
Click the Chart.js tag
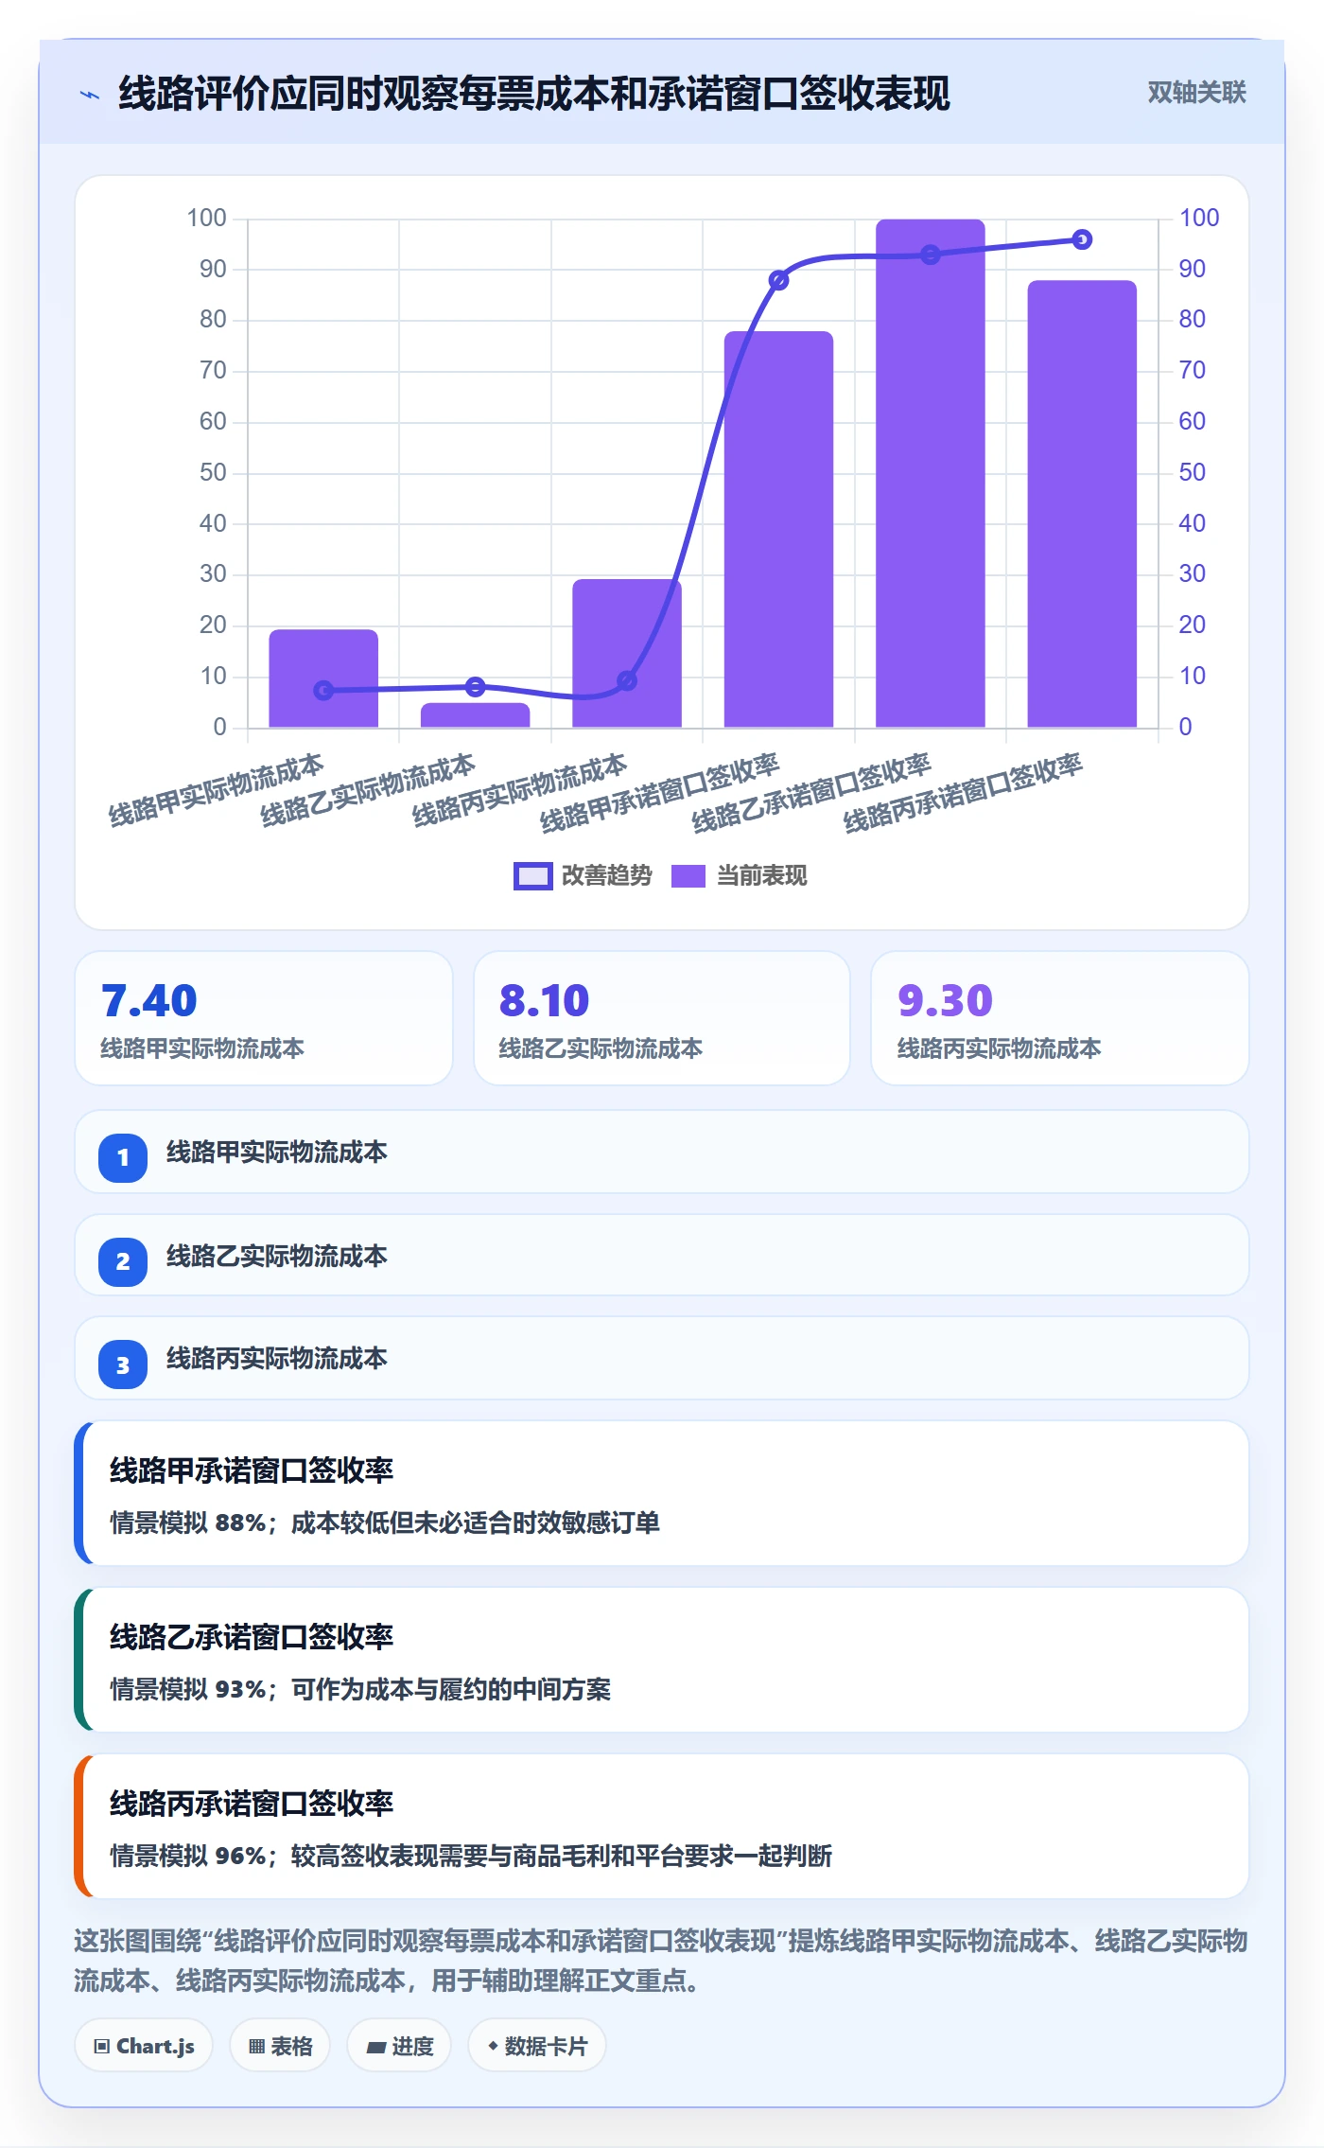click(144, 2046)
